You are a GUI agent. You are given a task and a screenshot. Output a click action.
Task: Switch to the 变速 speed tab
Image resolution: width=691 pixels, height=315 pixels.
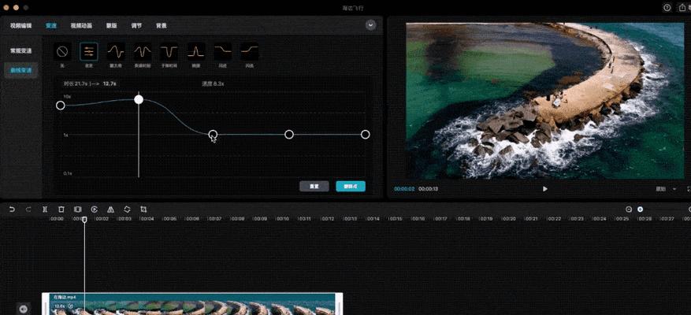point(50,25)
